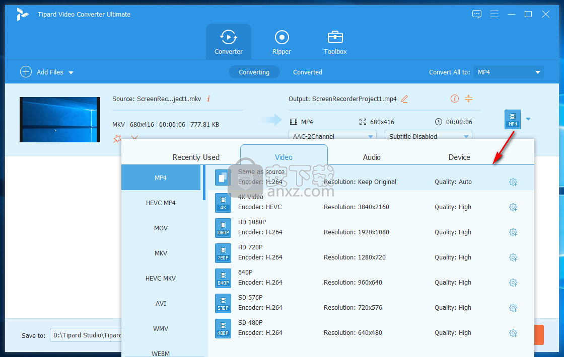
Task: Click the MP4 output format icon
Action: tap(513, 119)
